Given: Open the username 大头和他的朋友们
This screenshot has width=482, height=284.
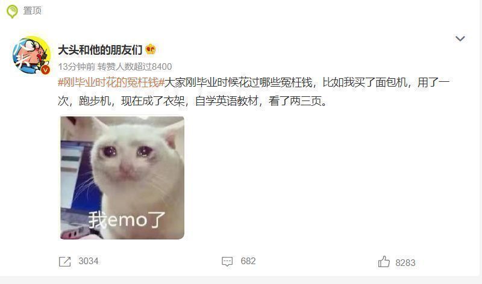Looking at the screenshot, I should 100,50.
